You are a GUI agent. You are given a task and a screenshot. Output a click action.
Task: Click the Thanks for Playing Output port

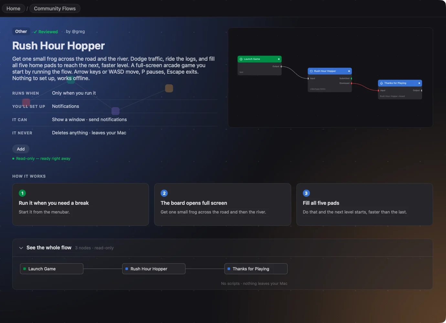pos(421,90)
